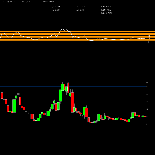This screenshot has height=155, width=155.
Task: Click the tallest red candlestick in the price chart
Action: 73,102
